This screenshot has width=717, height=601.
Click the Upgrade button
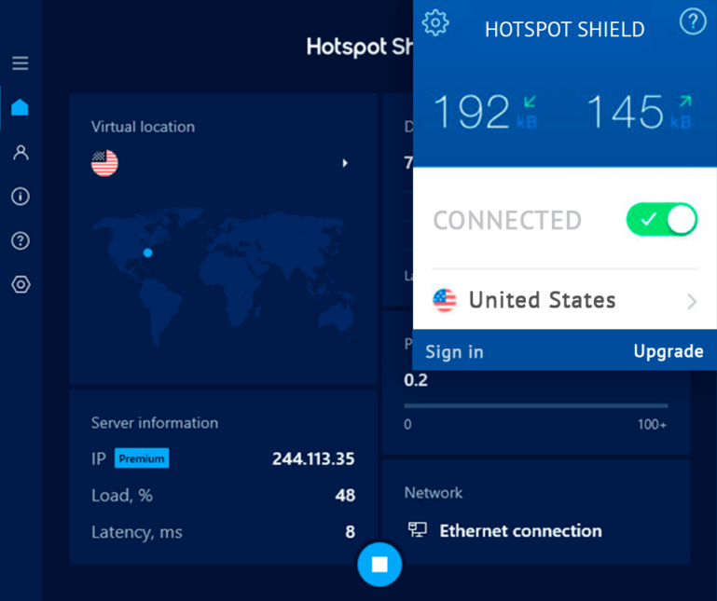pyautogui.click(x=668, y=351)
